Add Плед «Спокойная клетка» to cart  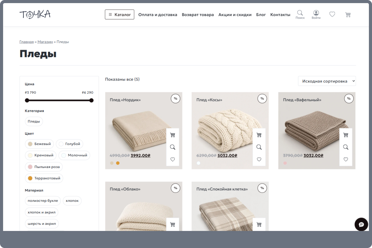[259, 224]
